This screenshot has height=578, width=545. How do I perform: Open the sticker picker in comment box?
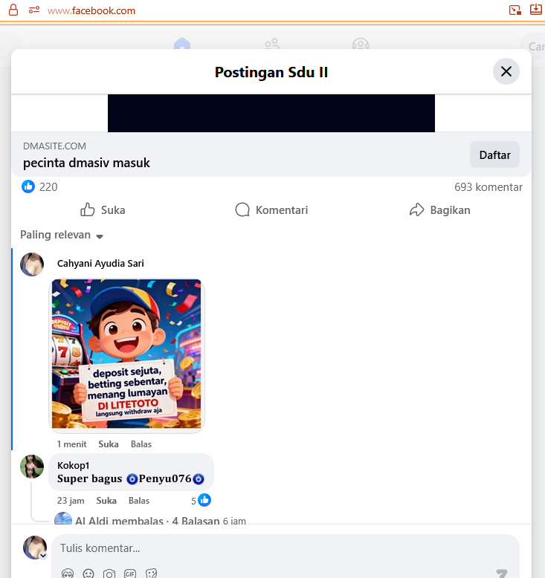pos(151,574)
